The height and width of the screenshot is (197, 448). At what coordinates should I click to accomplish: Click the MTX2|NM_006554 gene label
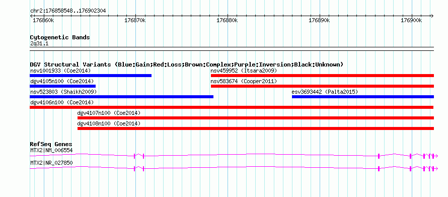coord(51,150)
